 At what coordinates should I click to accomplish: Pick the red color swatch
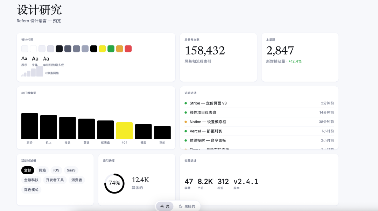(128, 49)
